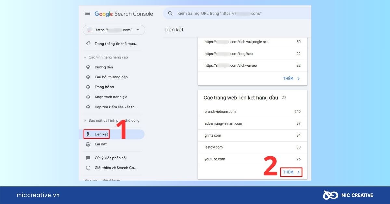Select Đoạn trích đánh giá menu item
This screenshot has width=390, height=204.
110,97
